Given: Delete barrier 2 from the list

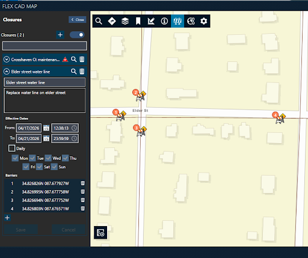Looking at the screenshot, I should pos(82,192).
